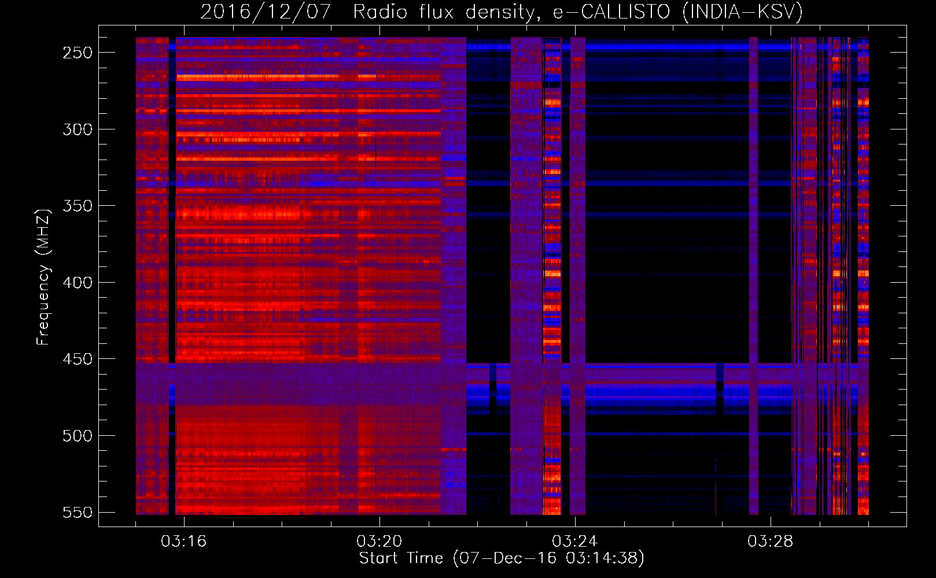The height and width of the screenshot is (578, 936).
Task: Click the 'Start Time (07-Dec-16 03:14:38)' label
Action: point(502,558)
